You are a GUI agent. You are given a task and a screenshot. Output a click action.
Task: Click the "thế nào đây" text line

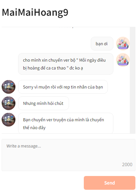click(x=34, y=127)
